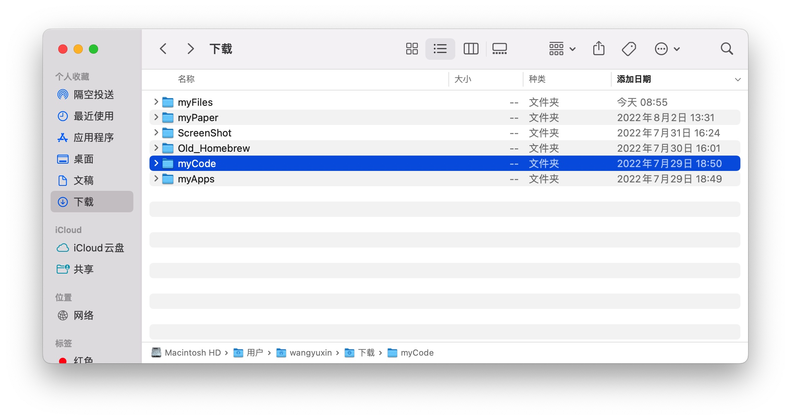The height and width of the screenshot is (420, 791).
Task: Go forward with the right arrow
Action: click(x=190, y=49)
